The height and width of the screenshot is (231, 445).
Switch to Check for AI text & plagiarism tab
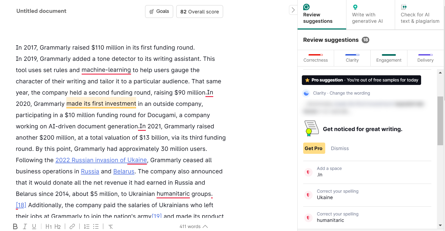click(419, 15)
